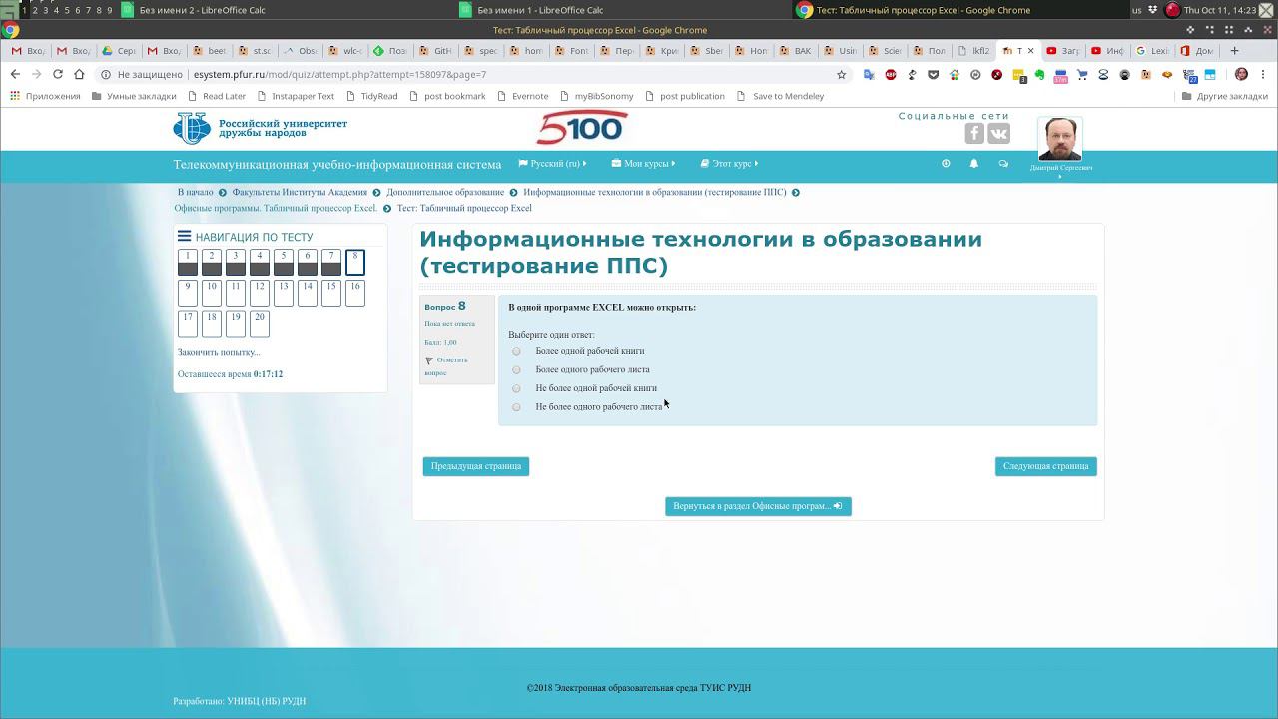Viewport: 1278px width, 719px height.
Task: Switch to the GitH browser tab
Action: pyautogui.click(x=436, y=51)
